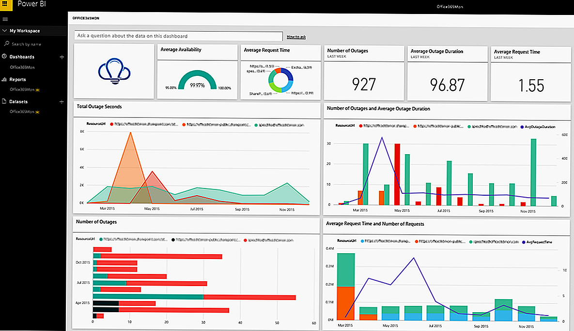Click the 99.97% availability gauge
574x331 pixels.
197,80
